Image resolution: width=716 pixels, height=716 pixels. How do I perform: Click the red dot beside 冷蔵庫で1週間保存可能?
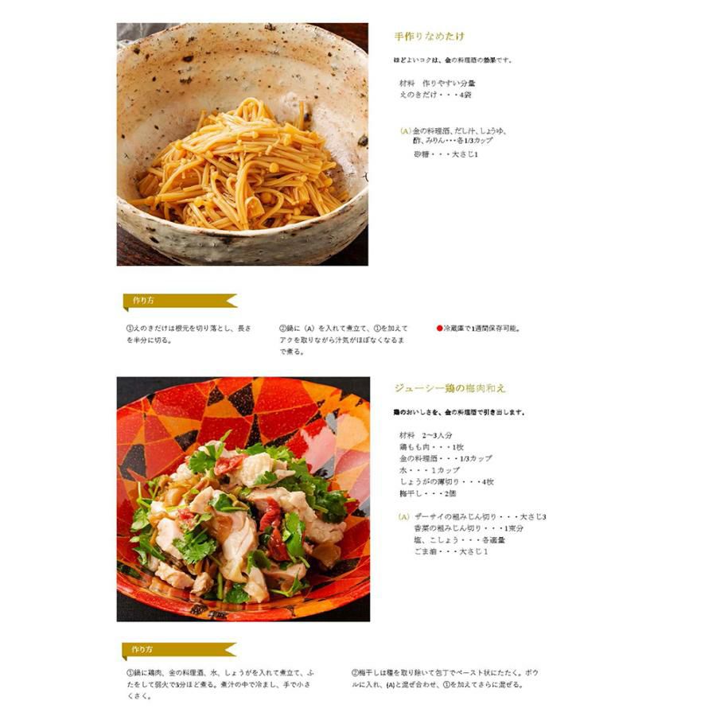(x=439, y=329)
